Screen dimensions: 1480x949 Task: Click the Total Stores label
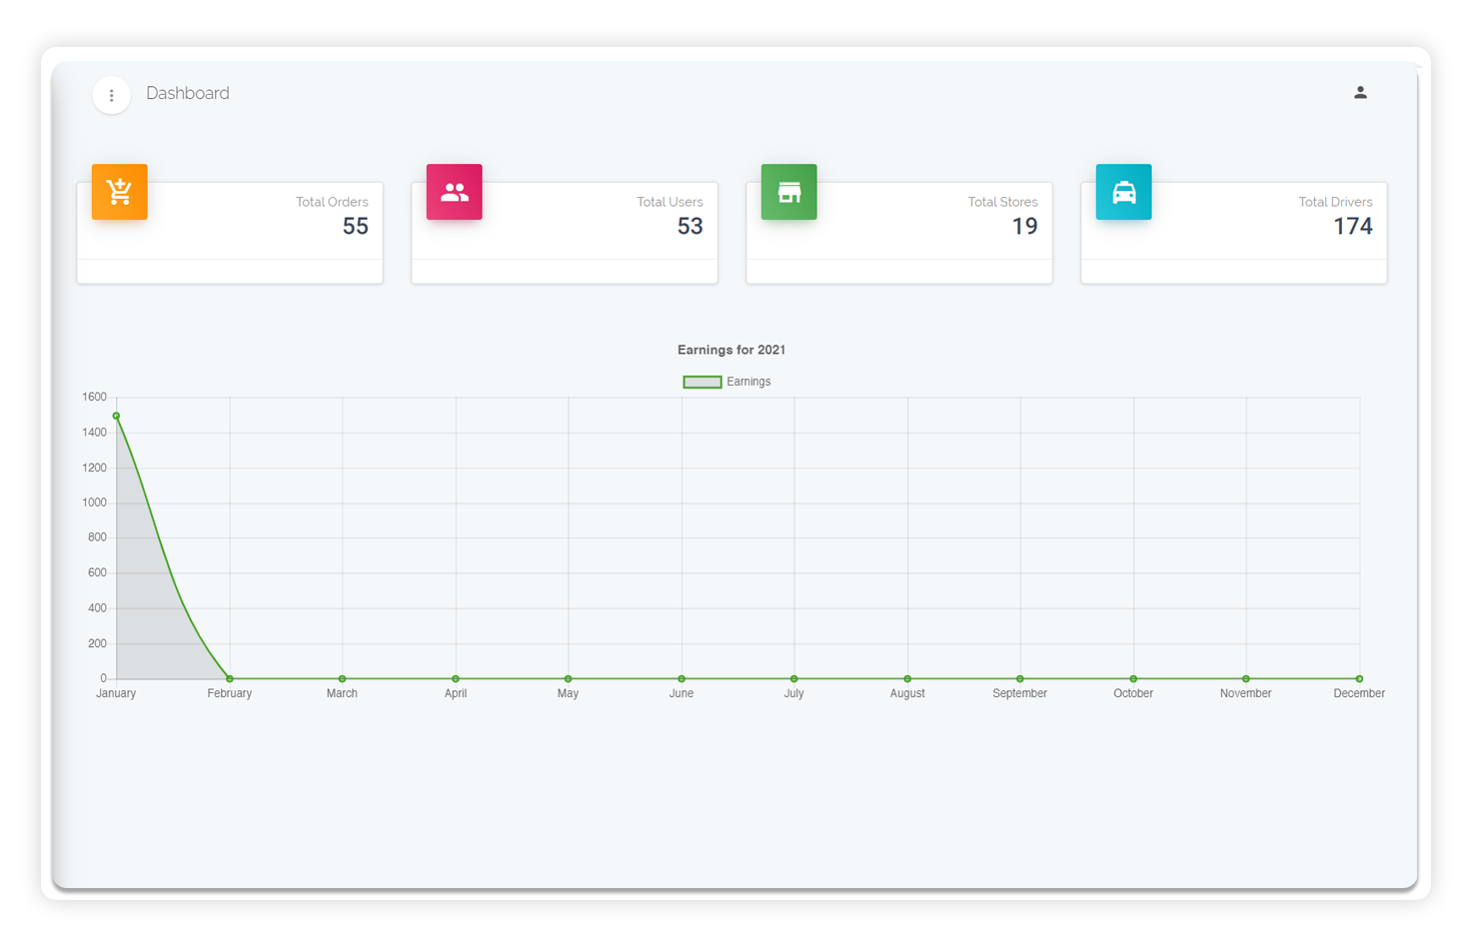click(x=1002, y=202)
